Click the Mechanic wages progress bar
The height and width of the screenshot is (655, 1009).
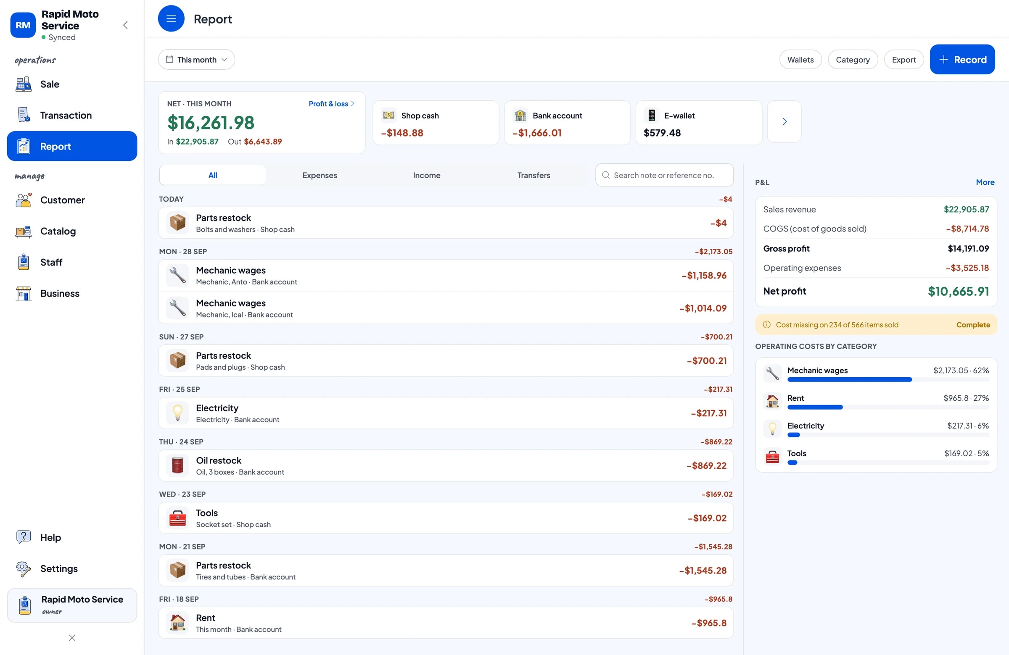click(x=888, y=380)
